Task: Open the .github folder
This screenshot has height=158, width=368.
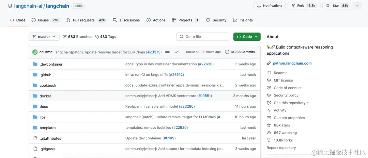Action: [x=45, y=75]
